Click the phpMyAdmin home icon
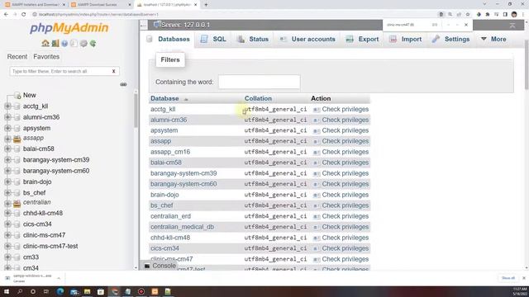The height and width of the screenshot is (297, 529). click(45, 44)
